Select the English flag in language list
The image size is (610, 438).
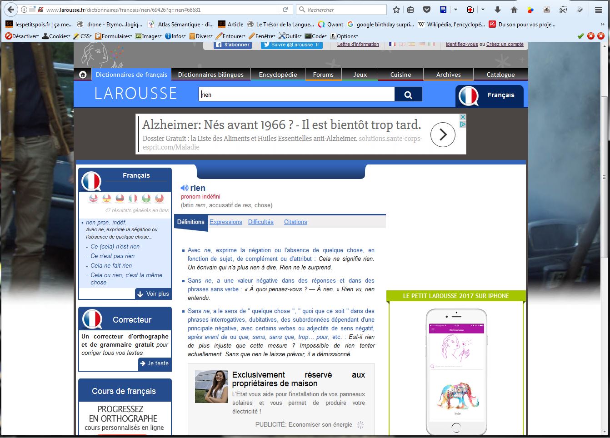tap(93, 199)
